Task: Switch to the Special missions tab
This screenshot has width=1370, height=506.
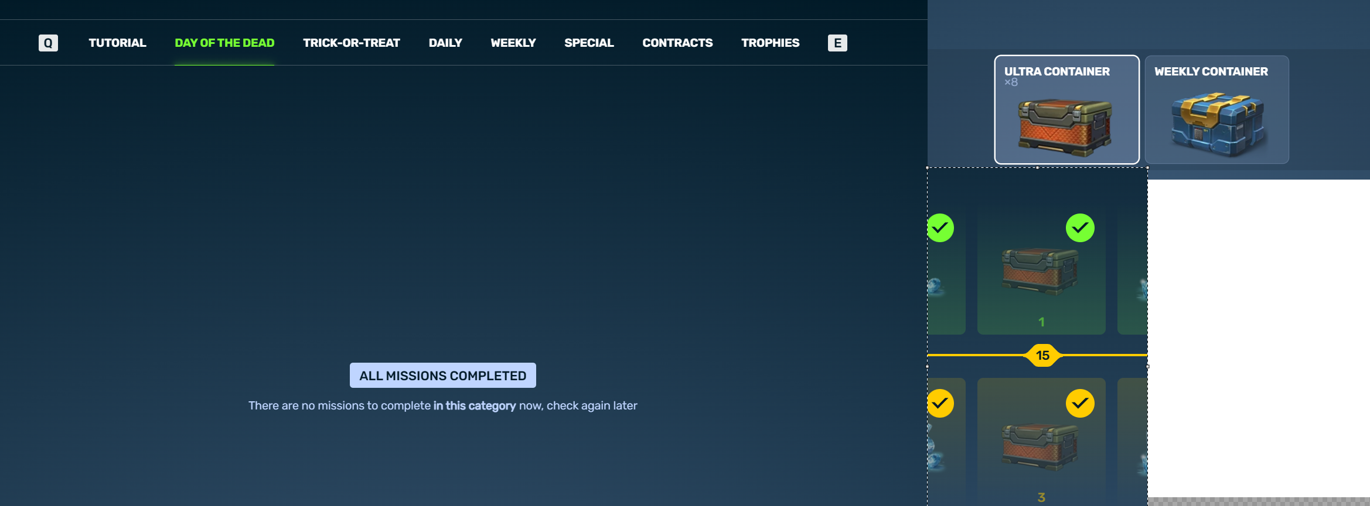Action: coord(589,43)
